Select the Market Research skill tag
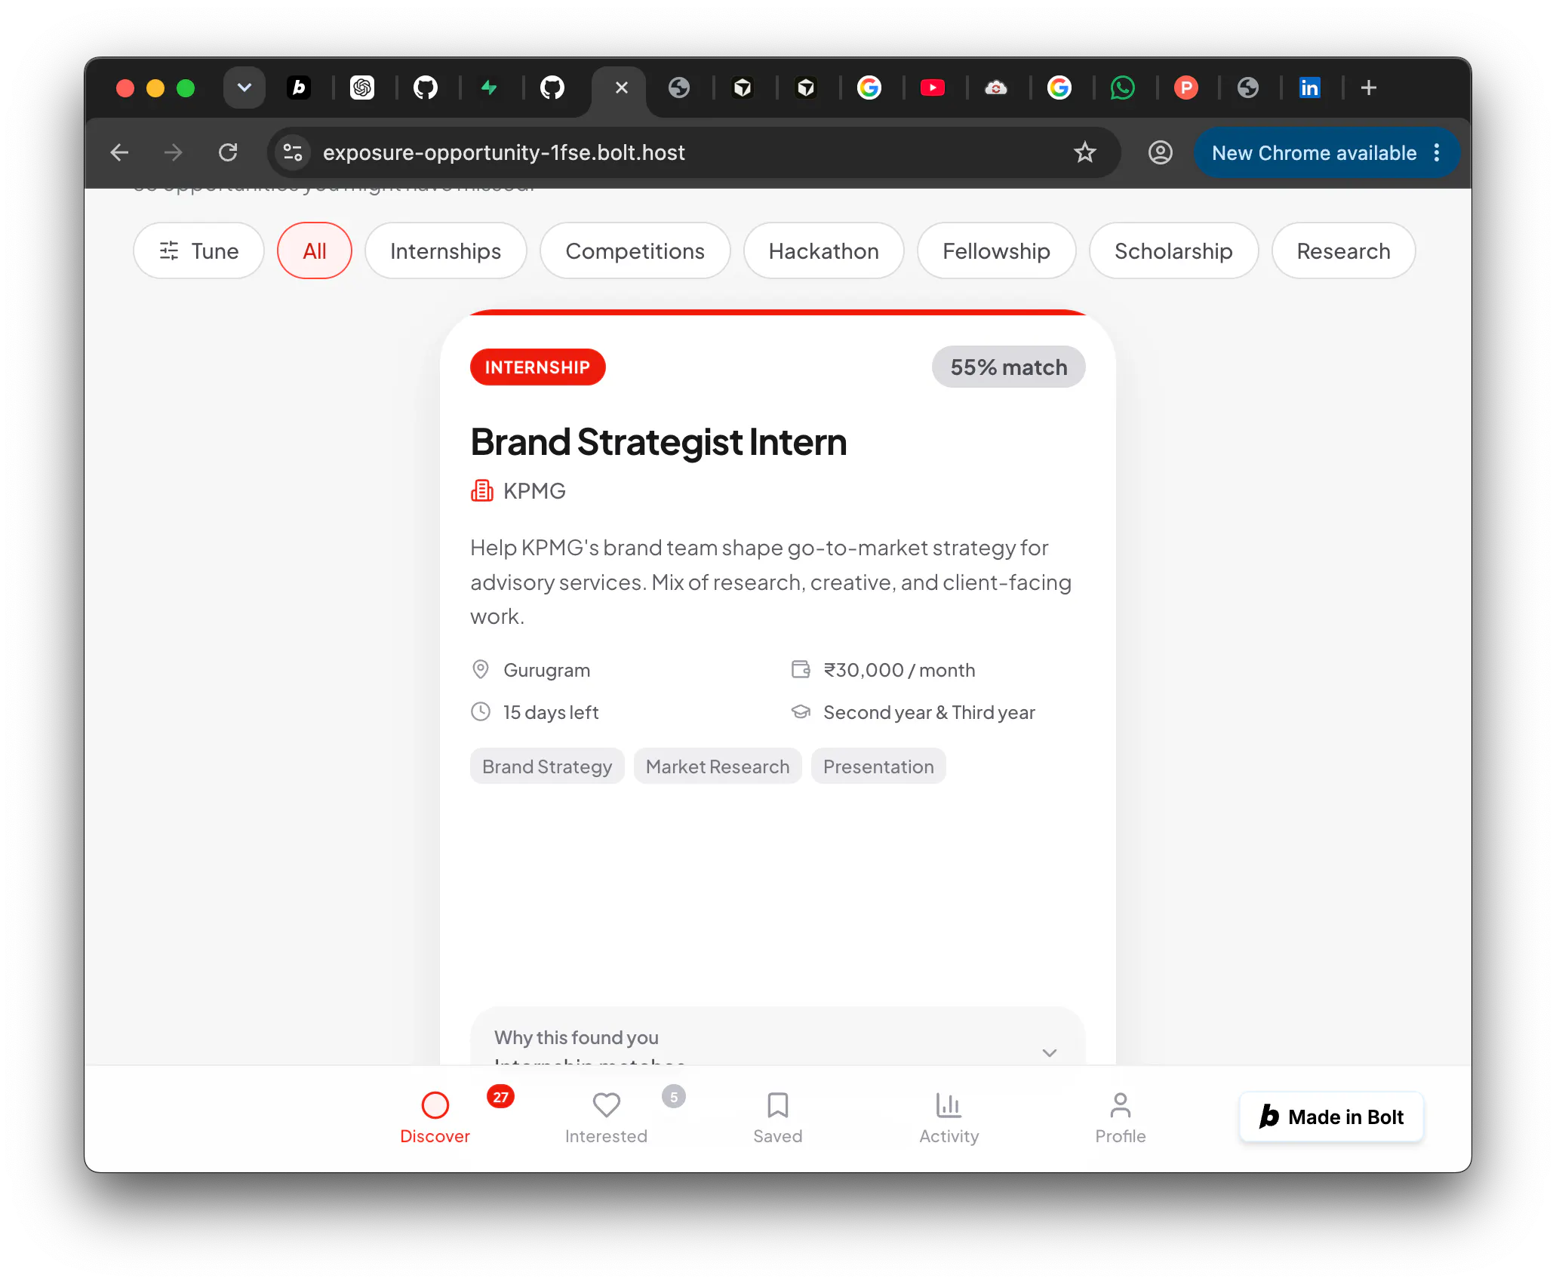 coord(718,766)
